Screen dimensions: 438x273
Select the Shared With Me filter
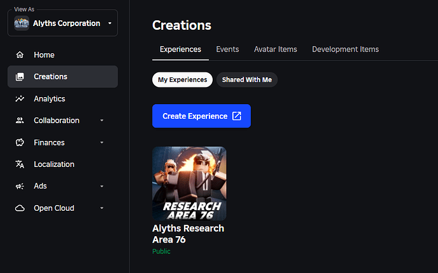pos(247,79)
